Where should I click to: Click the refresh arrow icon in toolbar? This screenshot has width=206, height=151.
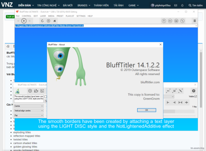[x=42, y=21]
